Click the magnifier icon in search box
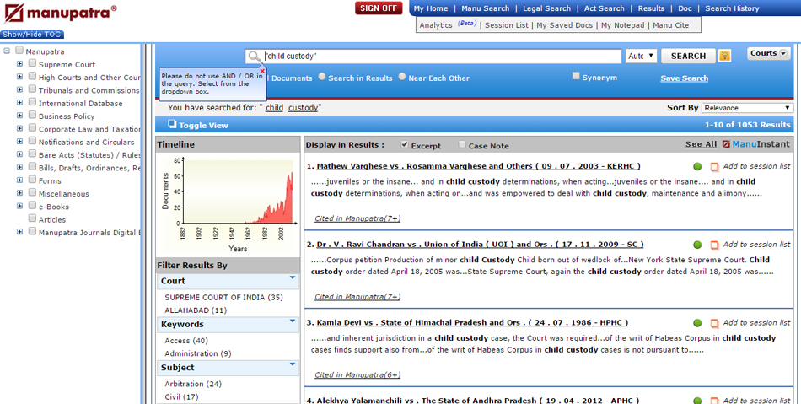 click(x=255, y=57)
